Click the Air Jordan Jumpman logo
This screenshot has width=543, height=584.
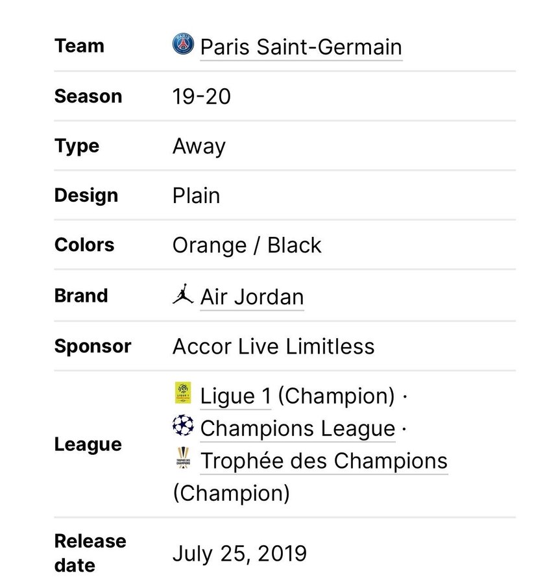[183, 297]
